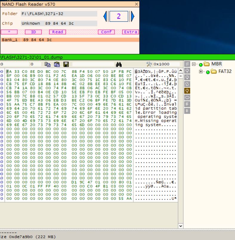Click the top sliders icon in side strip

tap(188, 64)
